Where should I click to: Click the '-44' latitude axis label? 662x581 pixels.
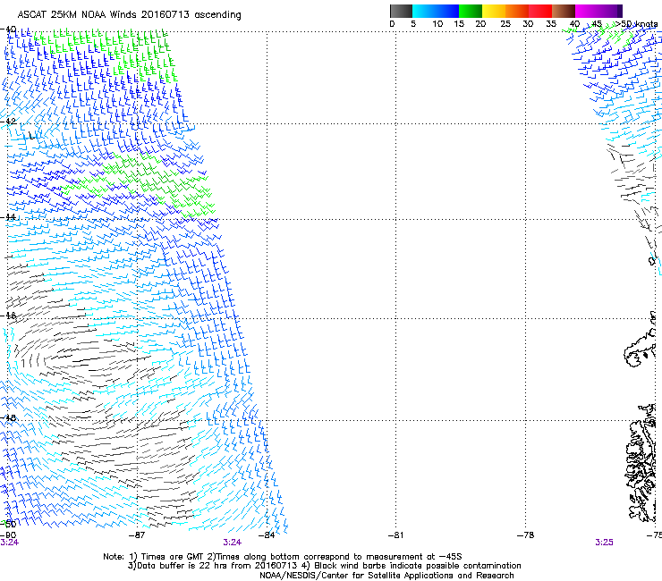pyautogui.click(x=8, y=217)
